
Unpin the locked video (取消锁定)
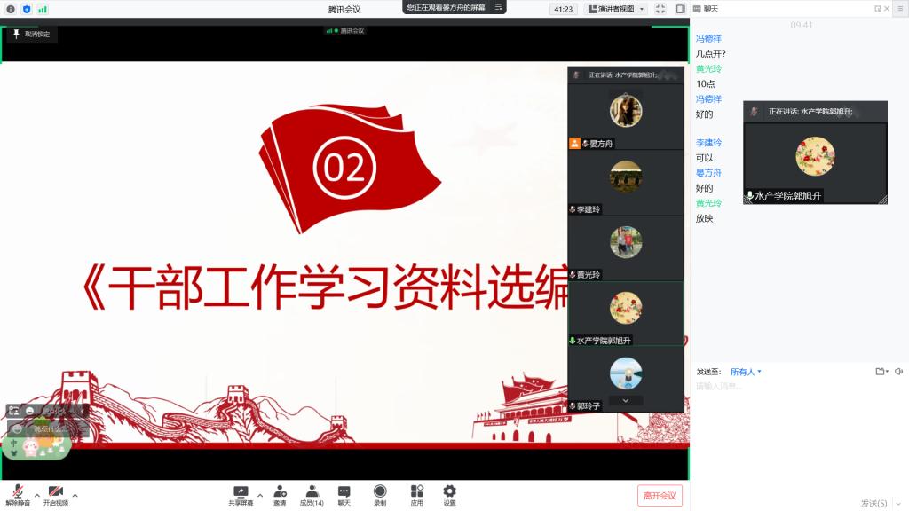click(x=31, y=35)
